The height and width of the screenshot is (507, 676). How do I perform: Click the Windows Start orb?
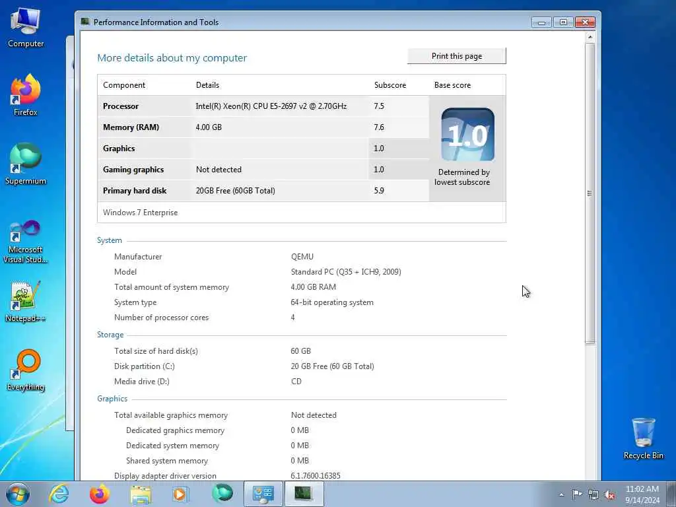18,494
